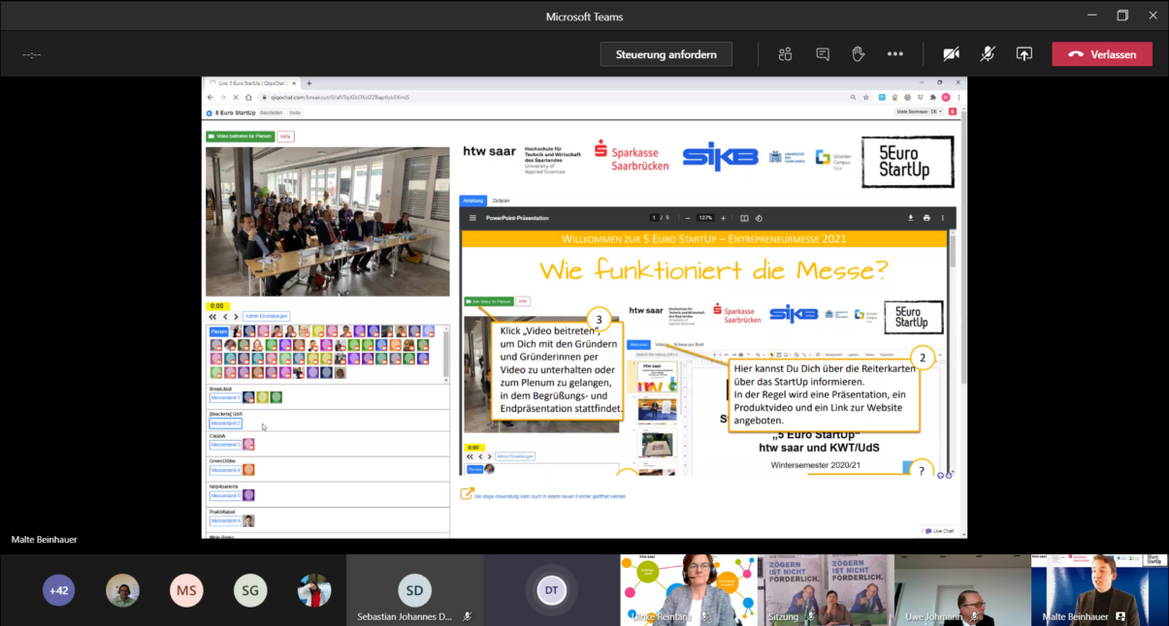
Task: Click Verlassen to leave the meeting
Action: tap(1101, 54)
